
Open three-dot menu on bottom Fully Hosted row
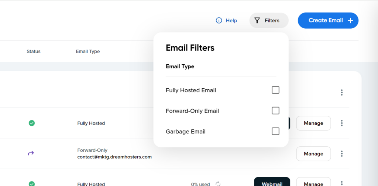(x=341, y=183)
